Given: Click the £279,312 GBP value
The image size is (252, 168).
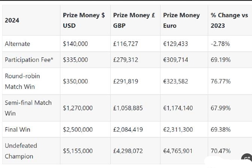Looking at the screenshot, I should (x=126, y=60).
